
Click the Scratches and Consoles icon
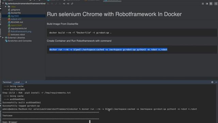pyautogui.click(x=6, y=41)
